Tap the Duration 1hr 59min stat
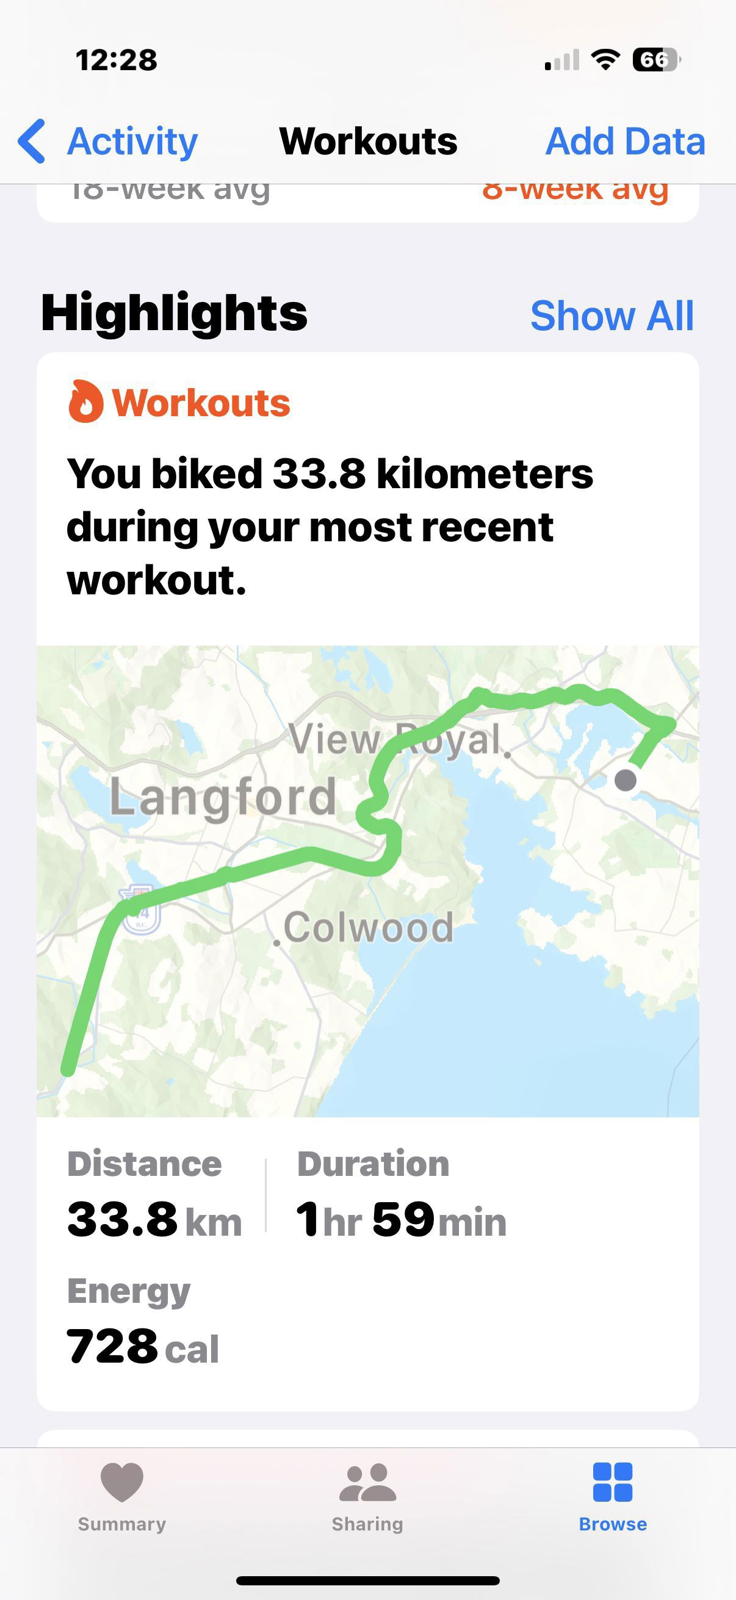The image size is (736, 1600). coord(401,1194)
